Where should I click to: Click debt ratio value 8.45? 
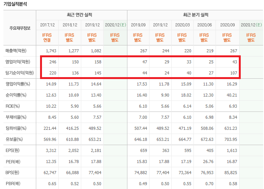pos(52,117)
